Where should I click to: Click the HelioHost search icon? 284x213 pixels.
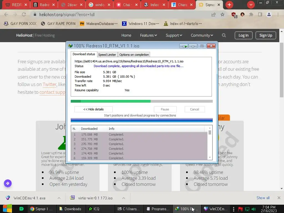pyautogui.click(x=224, y=35)
